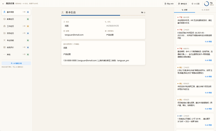Open AI 设置
This screenshot has height=131, width=216.
click(196, 4)
